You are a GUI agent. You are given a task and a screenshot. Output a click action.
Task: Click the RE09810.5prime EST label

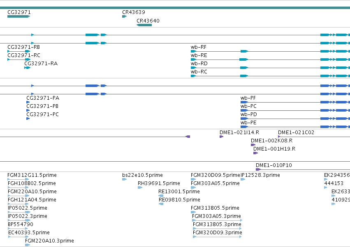(x=179, y=200)
